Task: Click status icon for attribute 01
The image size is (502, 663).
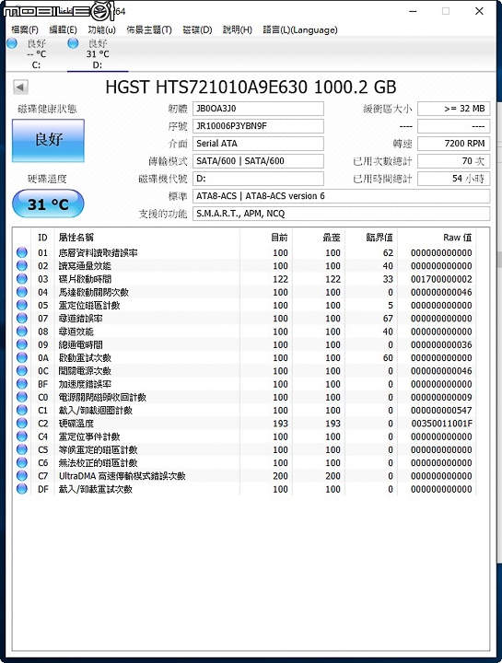Action: [22, 253]
